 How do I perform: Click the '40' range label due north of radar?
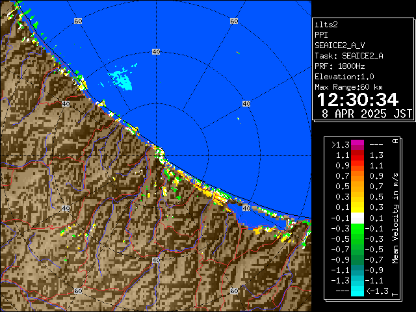[156, 52]
